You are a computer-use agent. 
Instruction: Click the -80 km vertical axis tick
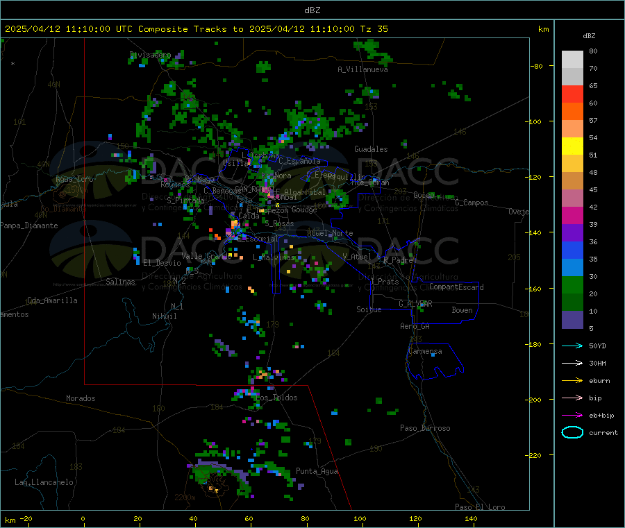coord(537,66)
